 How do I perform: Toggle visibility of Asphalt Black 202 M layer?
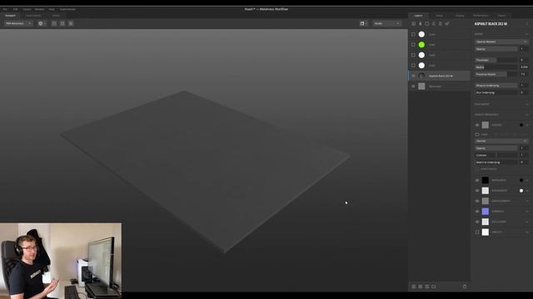tap(413, 76)
